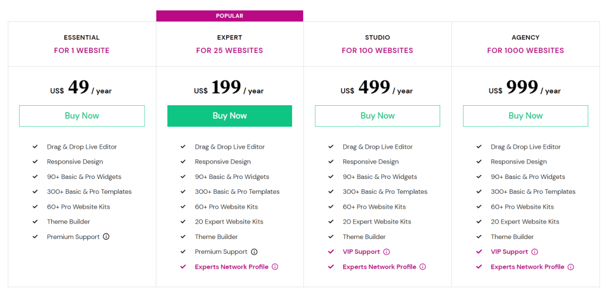Click checkmark next to Essential Theme Builder

click(x=35, y=221)
